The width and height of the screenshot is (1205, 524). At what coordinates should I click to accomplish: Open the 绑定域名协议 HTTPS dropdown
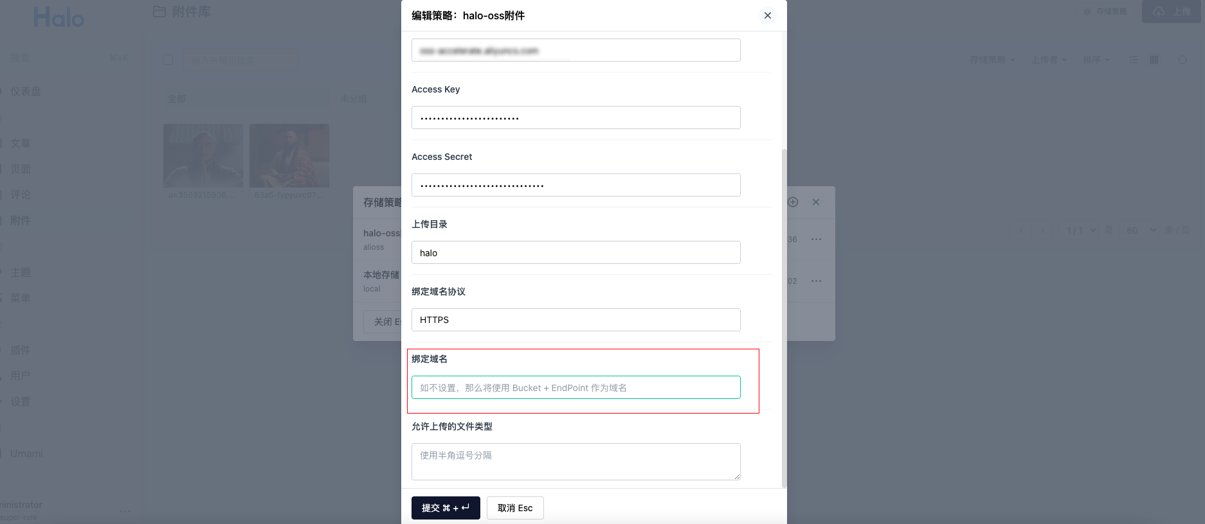575,320
